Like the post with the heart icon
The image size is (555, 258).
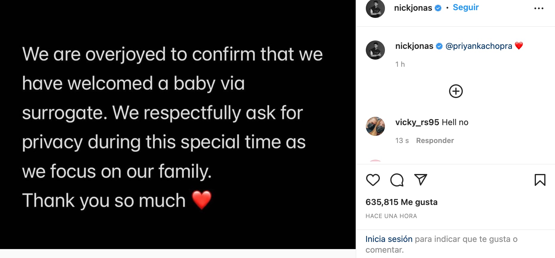coord(373,180)
